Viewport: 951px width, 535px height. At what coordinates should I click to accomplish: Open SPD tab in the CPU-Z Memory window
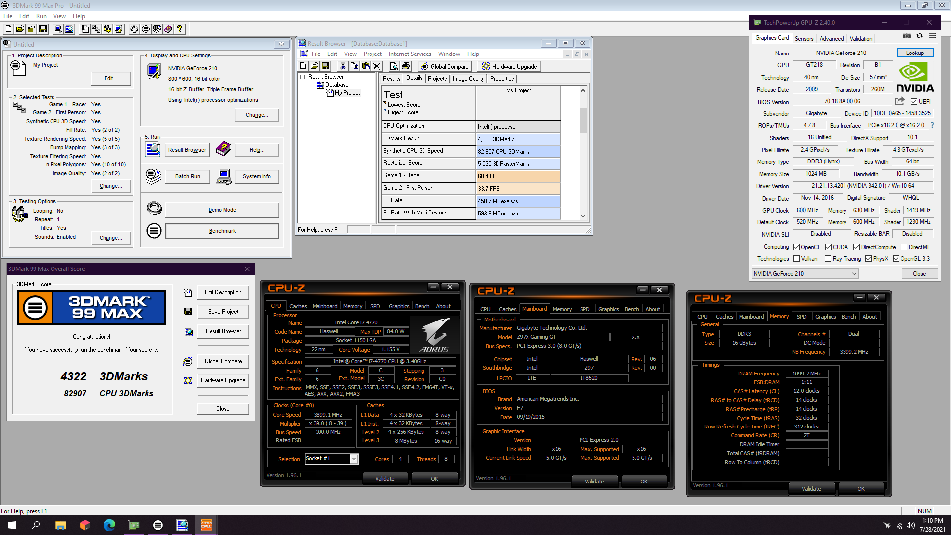coord(801,317)
